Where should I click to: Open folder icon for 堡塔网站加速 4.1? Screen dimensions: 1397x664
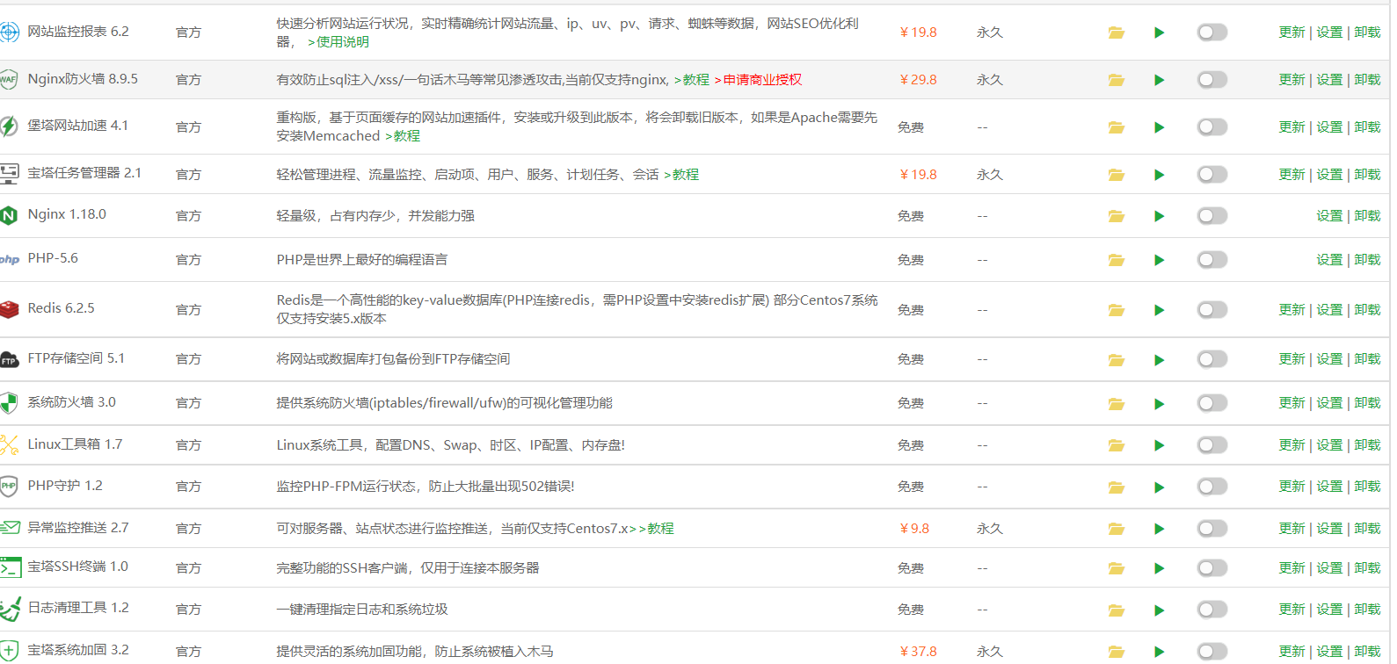(1117, 127)
